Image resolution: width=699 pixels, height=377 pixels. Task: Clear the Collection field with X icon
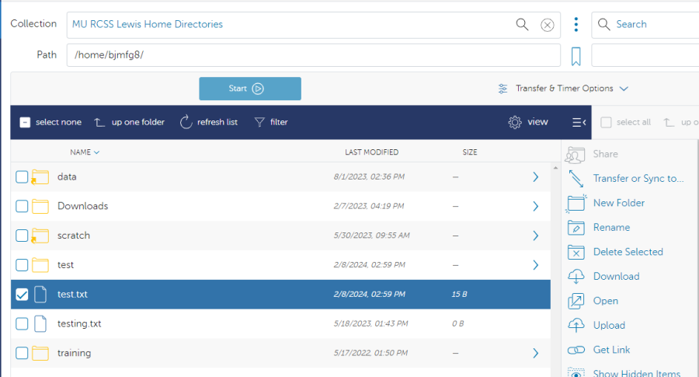click(x=548, y=25)
